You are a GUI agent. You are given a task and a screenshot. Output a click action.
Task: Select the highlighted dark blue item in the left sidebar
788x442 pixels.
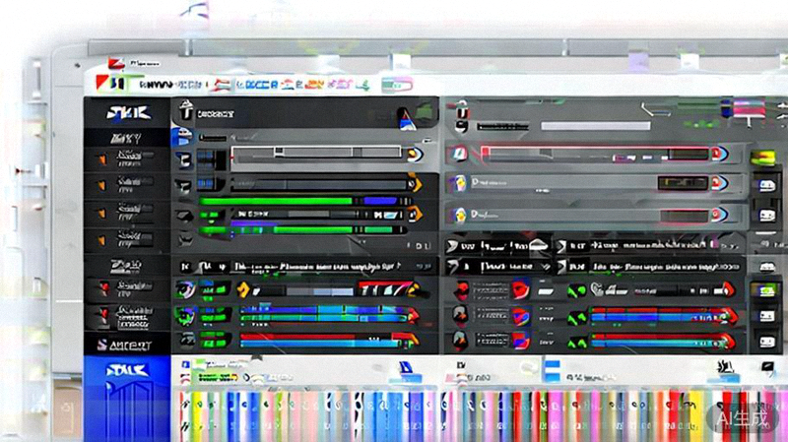pyautogui.click(x=126, y=344)
